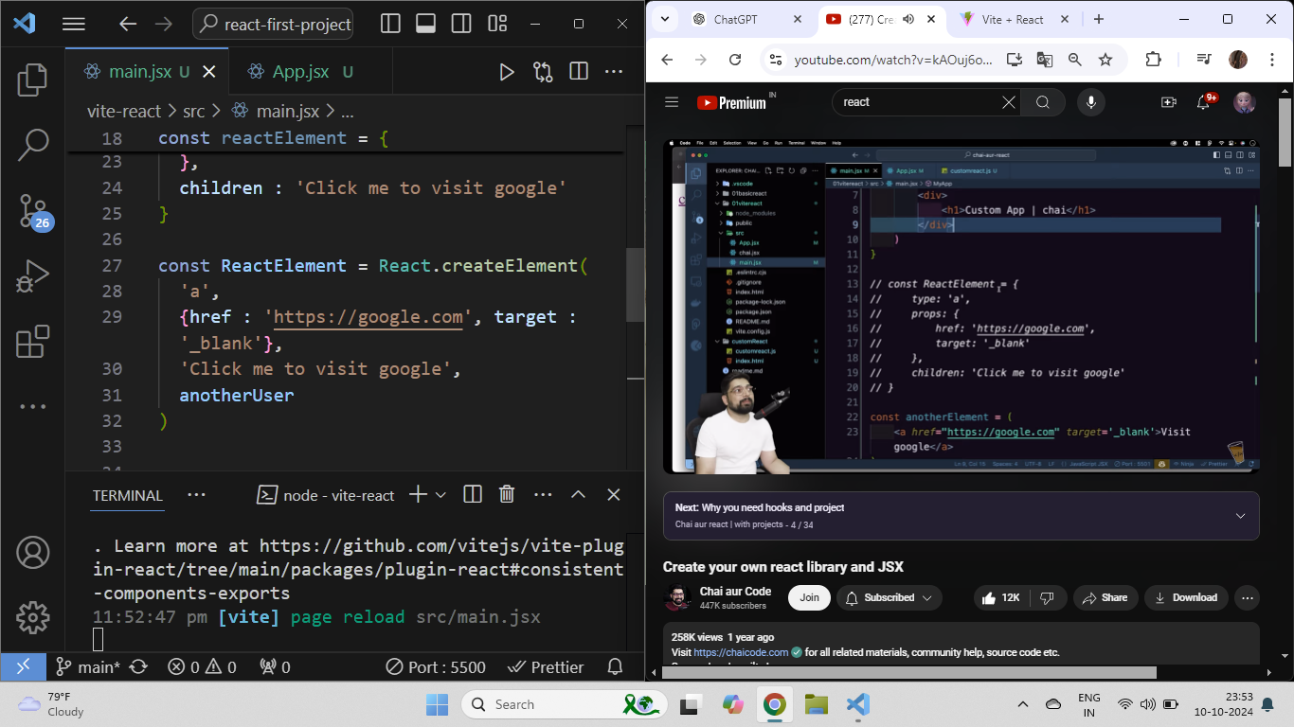Switch to the Vite + React browser tab
This screenshot has height=727, width=1294.
tap(1013, 19)
